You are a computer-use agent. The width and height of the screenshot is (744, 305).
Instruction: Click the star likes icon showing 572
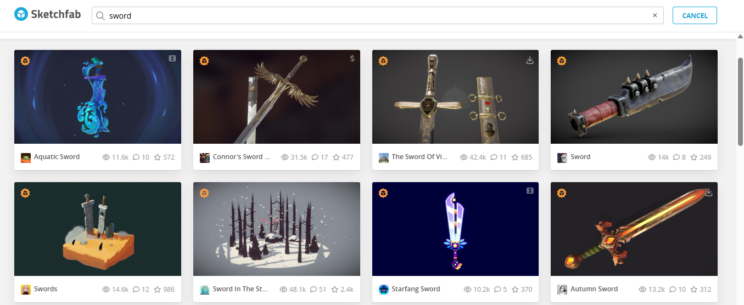pos(157,157)
